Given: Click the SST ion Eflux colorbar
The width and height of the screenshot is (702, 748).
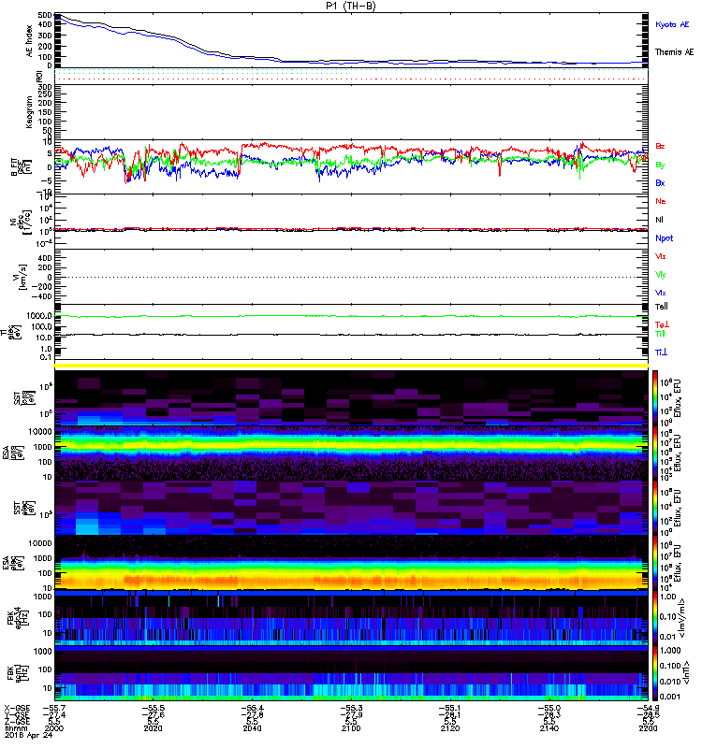Looking at the screenshot, I should [x=655, y=398].
